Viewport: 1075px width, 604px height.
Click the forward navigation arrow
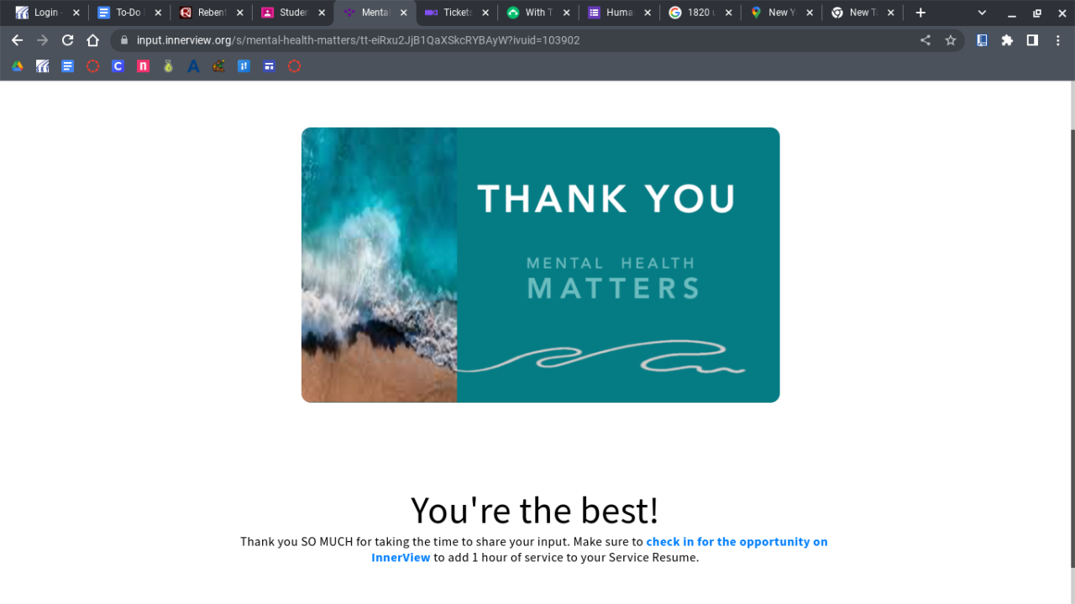point(42,40)
